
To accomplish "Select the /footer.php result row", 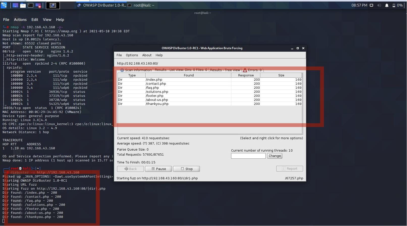I will (x=210, y=96).
